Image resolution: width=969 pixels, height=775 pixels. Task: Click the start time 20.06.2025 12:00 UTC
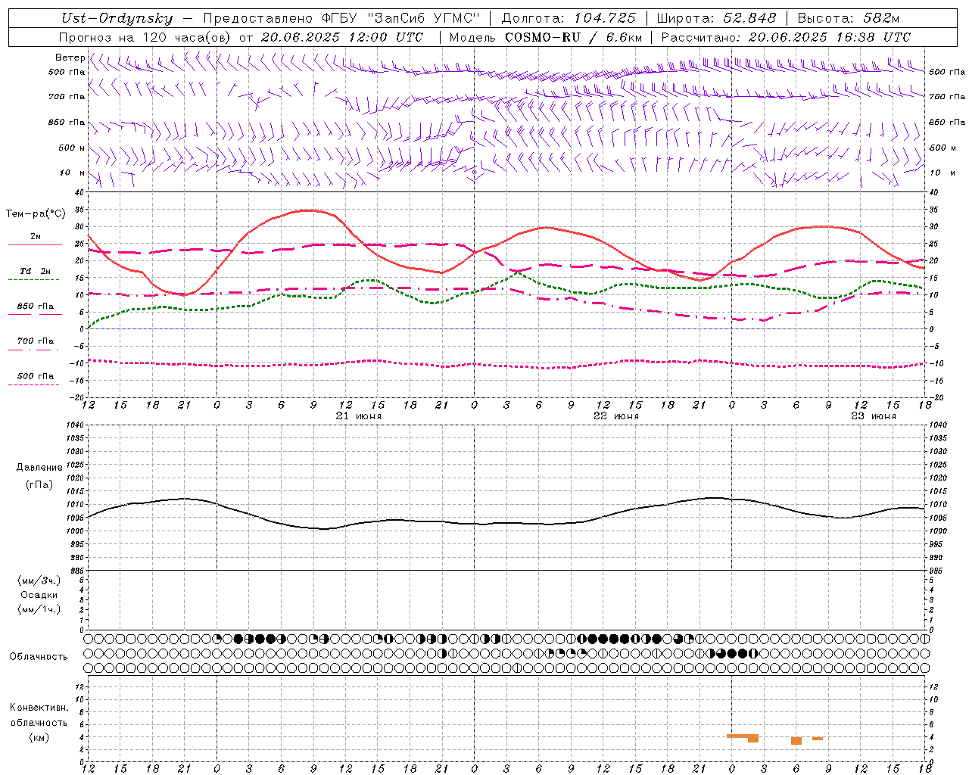click(342, 37)
